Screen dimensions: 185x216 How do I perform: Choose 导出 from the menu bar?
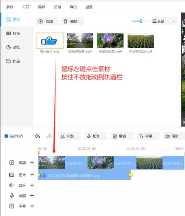pos(73,7)
